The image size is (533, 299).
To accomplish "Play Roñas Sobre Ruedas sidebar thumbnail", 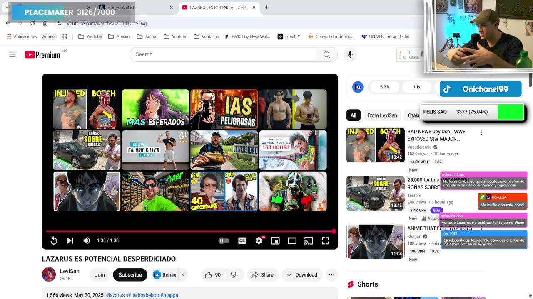I will pyautogui.click(x=376, y=194).
